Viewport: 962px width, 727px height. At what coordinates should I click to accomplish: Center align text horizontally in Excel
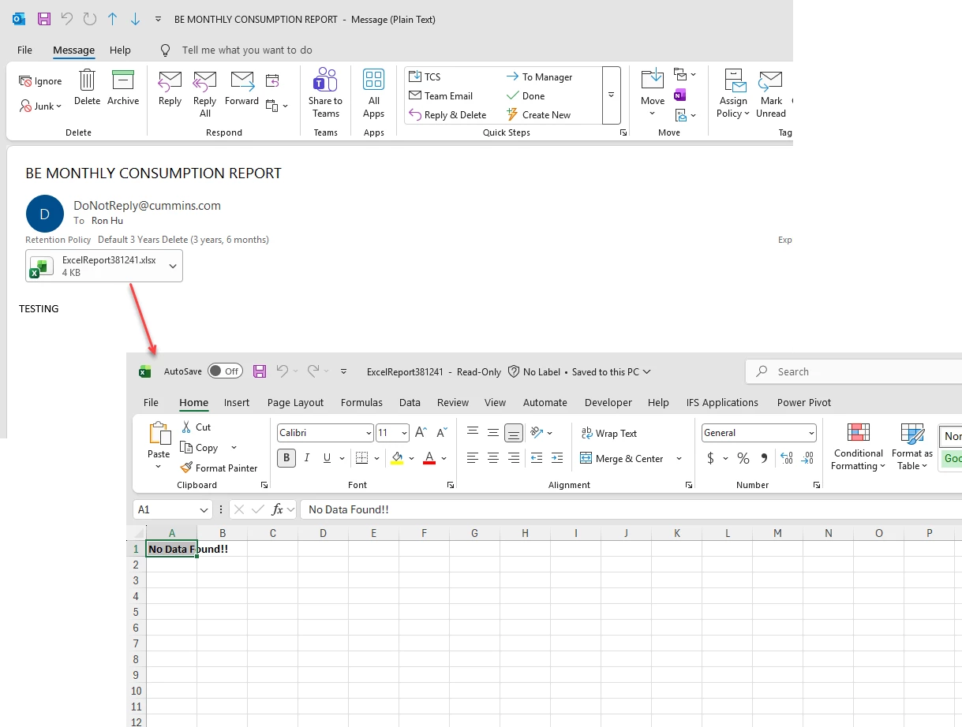(493, 458)
